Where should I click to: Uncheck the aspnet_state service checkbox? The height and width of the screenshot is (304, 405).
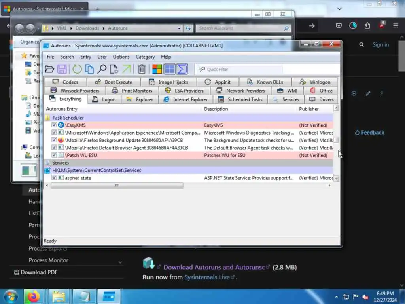click(54, 177)
